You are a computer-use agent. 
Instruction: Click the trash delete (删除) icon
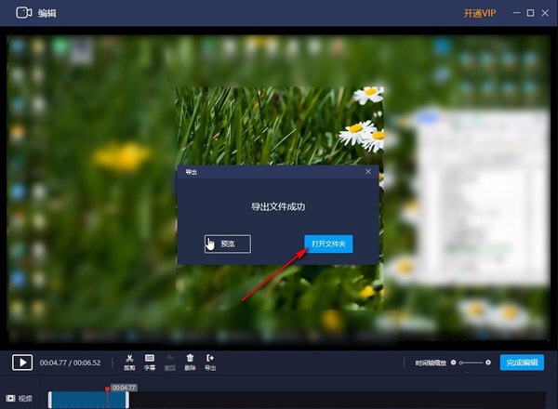(190, 359)
